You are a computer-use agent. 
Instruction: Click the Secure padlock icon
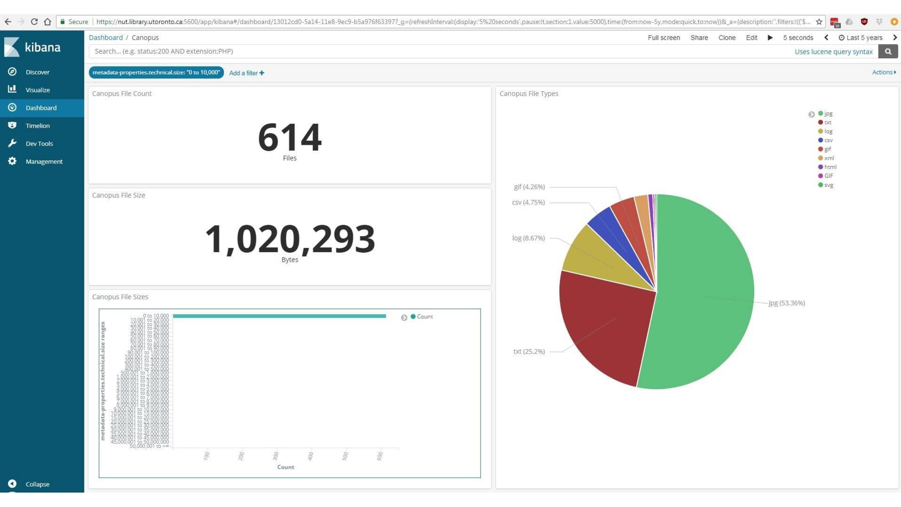point(62,22)
